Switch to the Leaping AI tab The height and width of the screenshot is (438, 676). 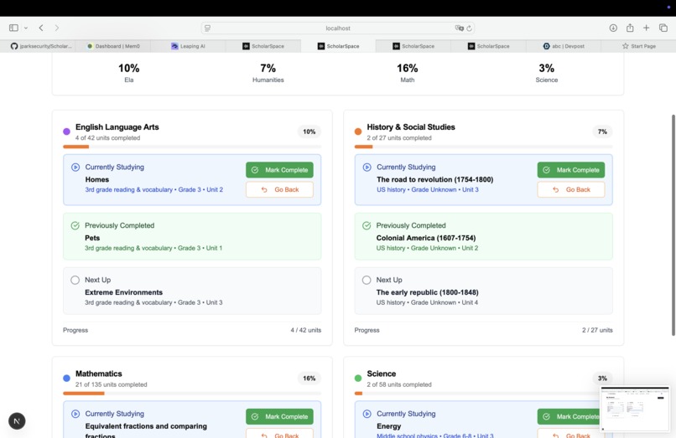click(x=188, y=46)
